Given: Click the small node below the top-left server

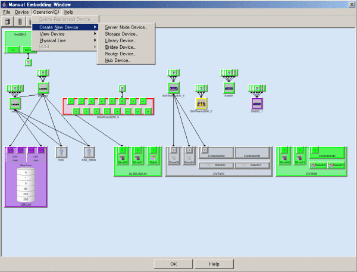Looking at the screenshot, I should point(28,62).
